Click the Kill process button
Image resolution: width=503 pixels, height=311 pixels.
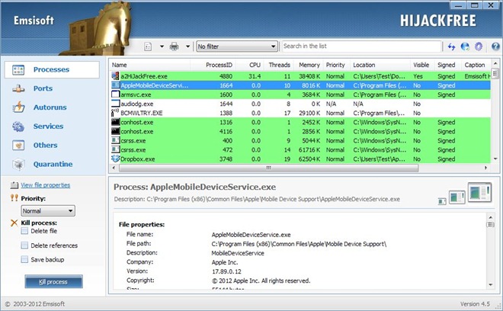click(53, 282)
